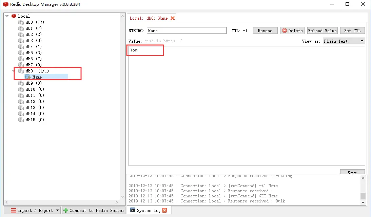Select the db5 (3) row

[30, 53]
